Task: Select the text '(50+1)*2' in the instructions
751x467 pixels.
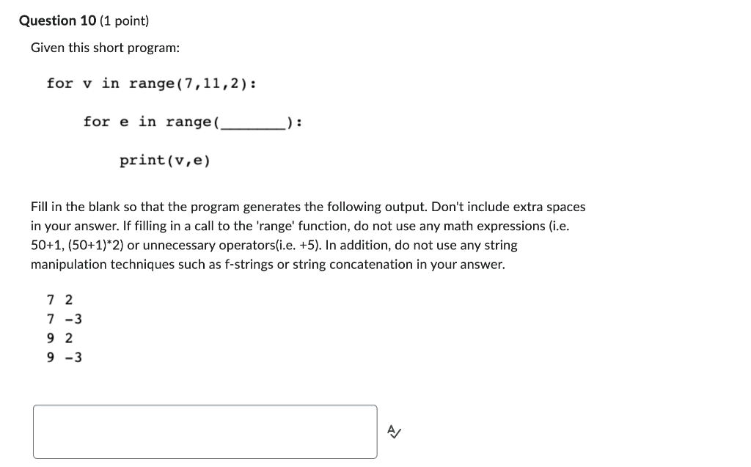Action: pyautogui.click(x=96, y=245)
